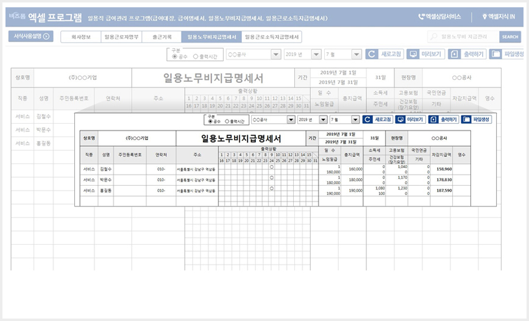
Task: Click the 출력하기 button in the enlarged inset
Action: point(444,119)
